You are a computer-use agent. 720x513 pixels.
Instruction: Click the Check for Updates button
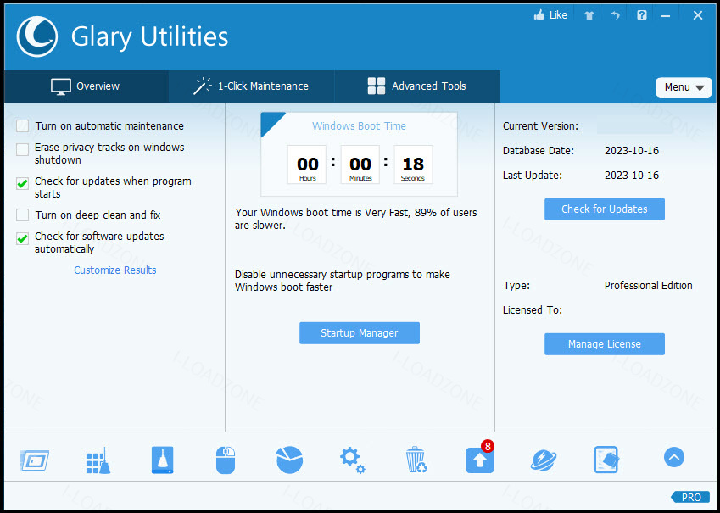click(x=605, y=209)
